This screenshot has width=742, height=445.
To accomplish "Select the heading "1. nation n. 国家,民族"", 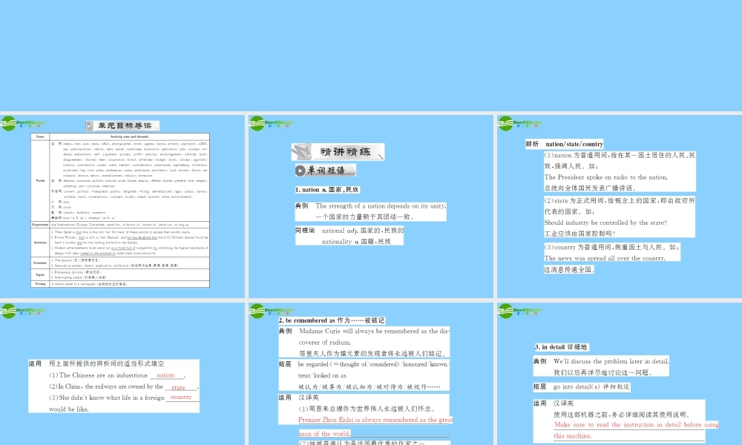I will [x=327, y=190].
